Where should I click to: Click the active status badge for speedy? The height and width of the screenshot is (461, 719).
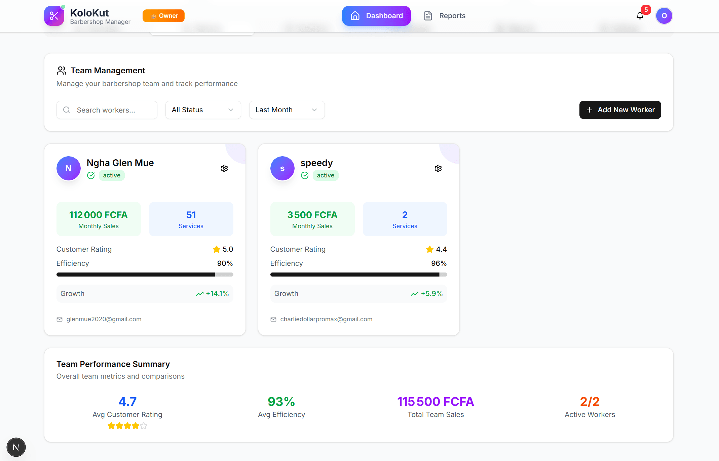click(325, 175)
